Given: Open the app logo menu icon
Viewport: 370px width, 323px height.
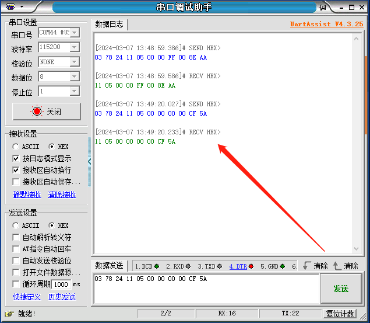Looking at the screenshot, I should (10, 7).
